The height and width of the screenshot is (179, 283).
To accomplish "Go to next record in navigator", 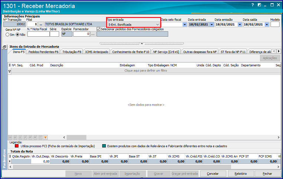I will point(26,137).
